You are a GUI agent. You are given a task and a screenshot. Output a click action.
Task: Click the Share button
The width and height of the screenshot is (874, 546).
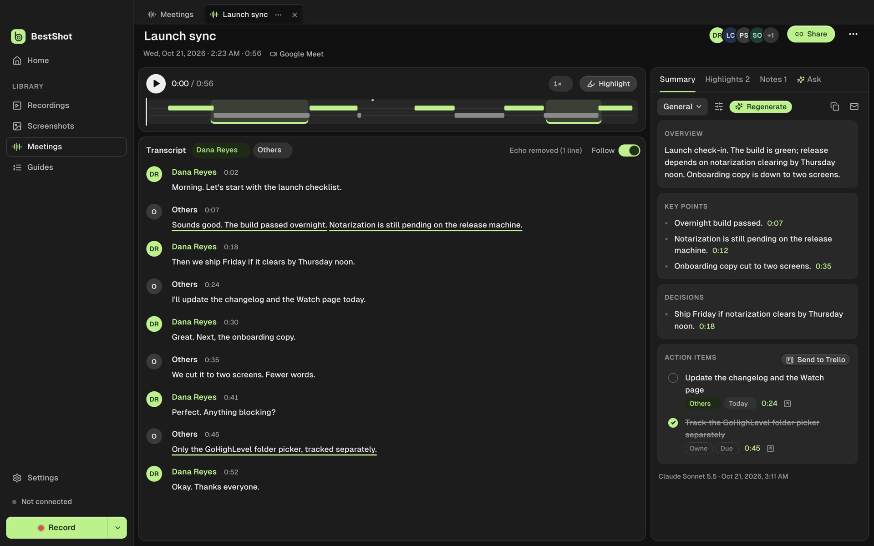pos(811,34)
